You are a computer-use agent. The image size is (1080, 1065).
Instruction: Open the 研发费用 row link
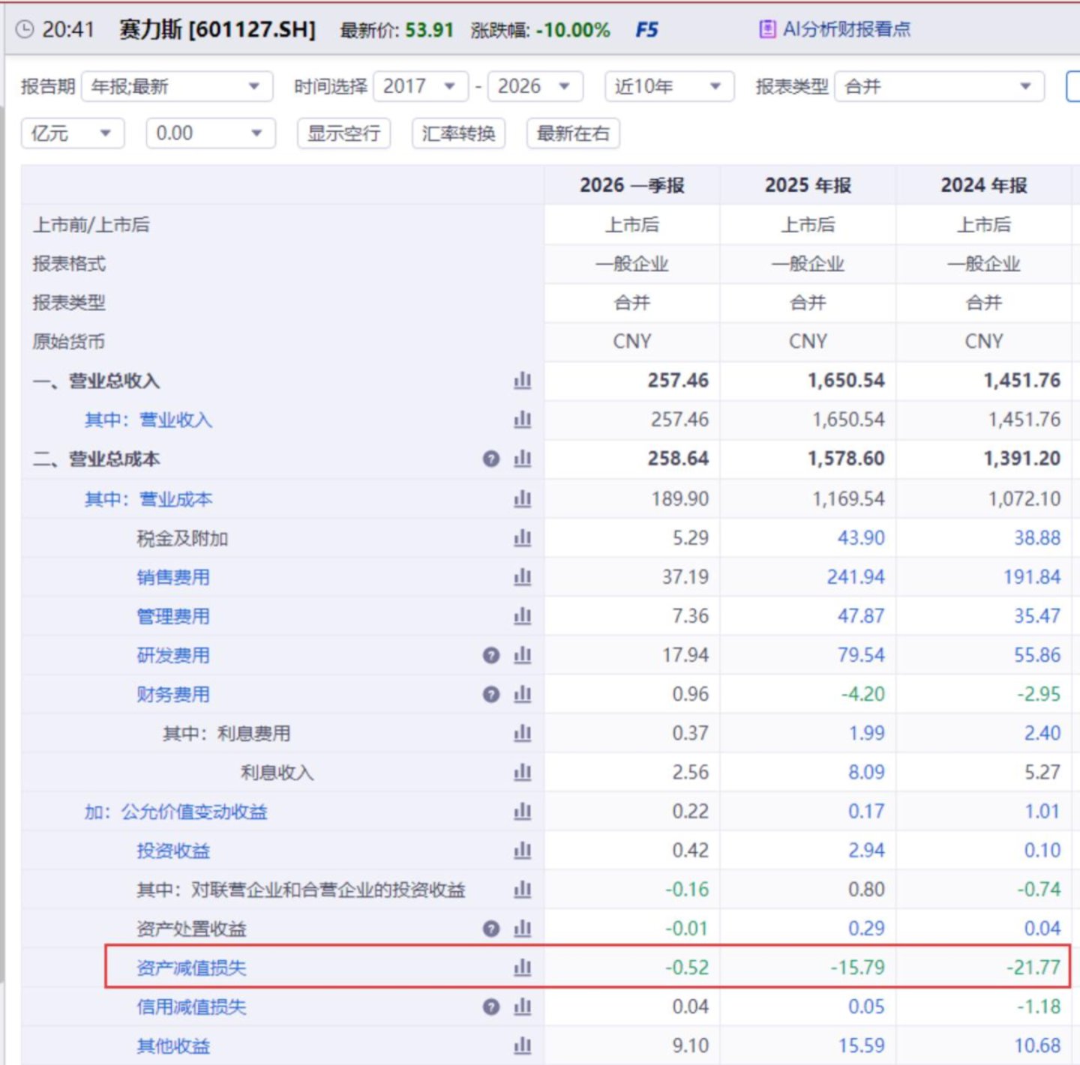pyautogui.click(x=173, y=655)
